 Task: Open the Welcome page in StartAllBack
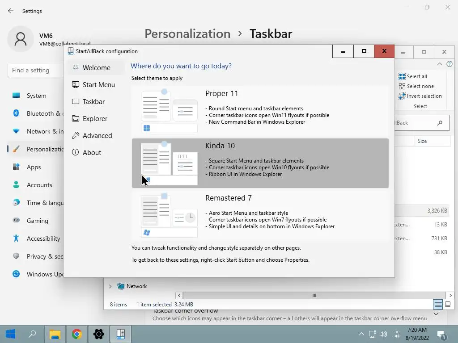coord(97,68)
